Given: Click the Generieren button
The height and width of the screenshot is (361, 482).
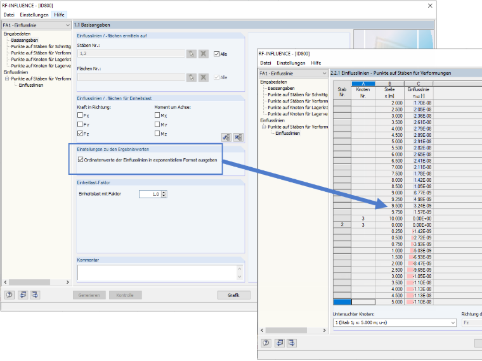Looking at the screenshot, I should pyautogui.click(x=89, y=295).
